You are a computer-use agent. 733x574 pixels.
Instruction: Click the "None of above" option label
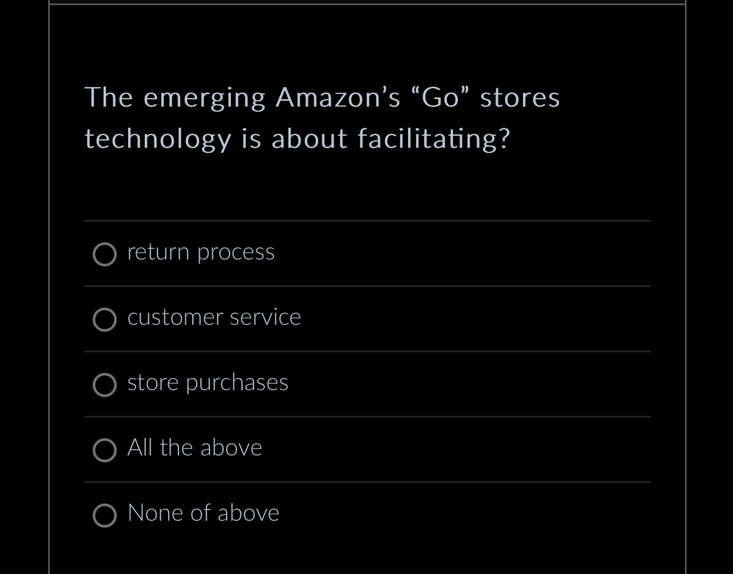[203, 513]
